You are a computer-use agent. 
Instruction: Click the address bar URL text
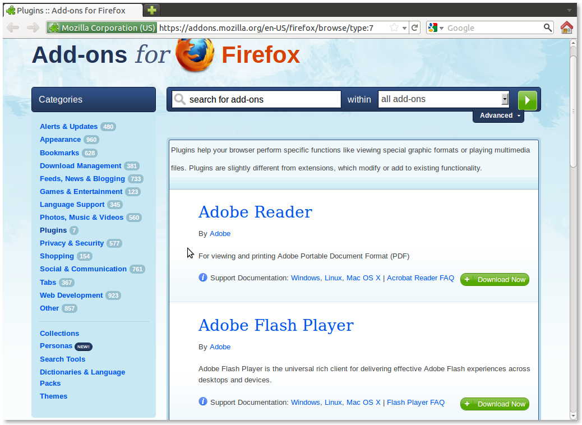pyautogui.click(x=266, y=28)
